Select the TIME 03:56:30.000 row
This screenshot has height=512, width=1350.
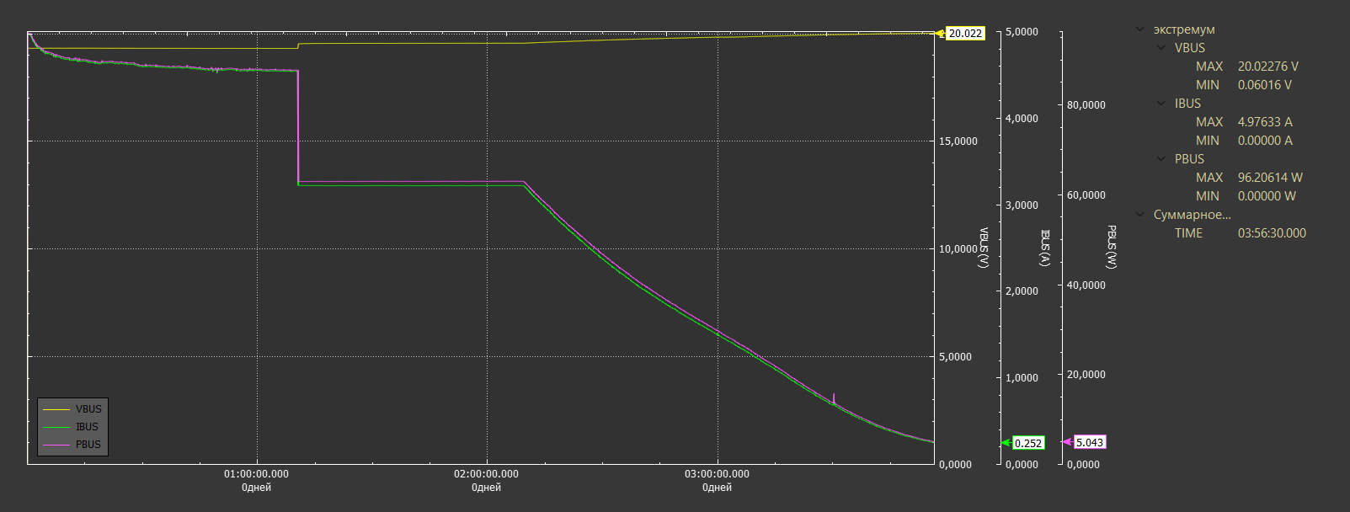[1241, 233]
